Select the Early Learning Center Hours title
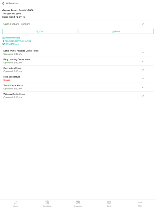The width and height of the screenshot is (156, 208). (x=17, y=59)
